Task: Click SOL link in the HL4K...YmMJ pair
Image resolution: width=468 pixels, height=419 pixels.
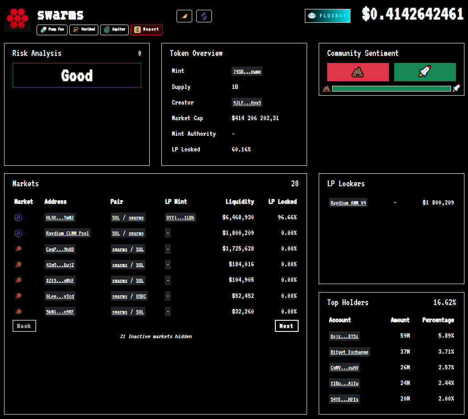Action: (x=116, y=218)
